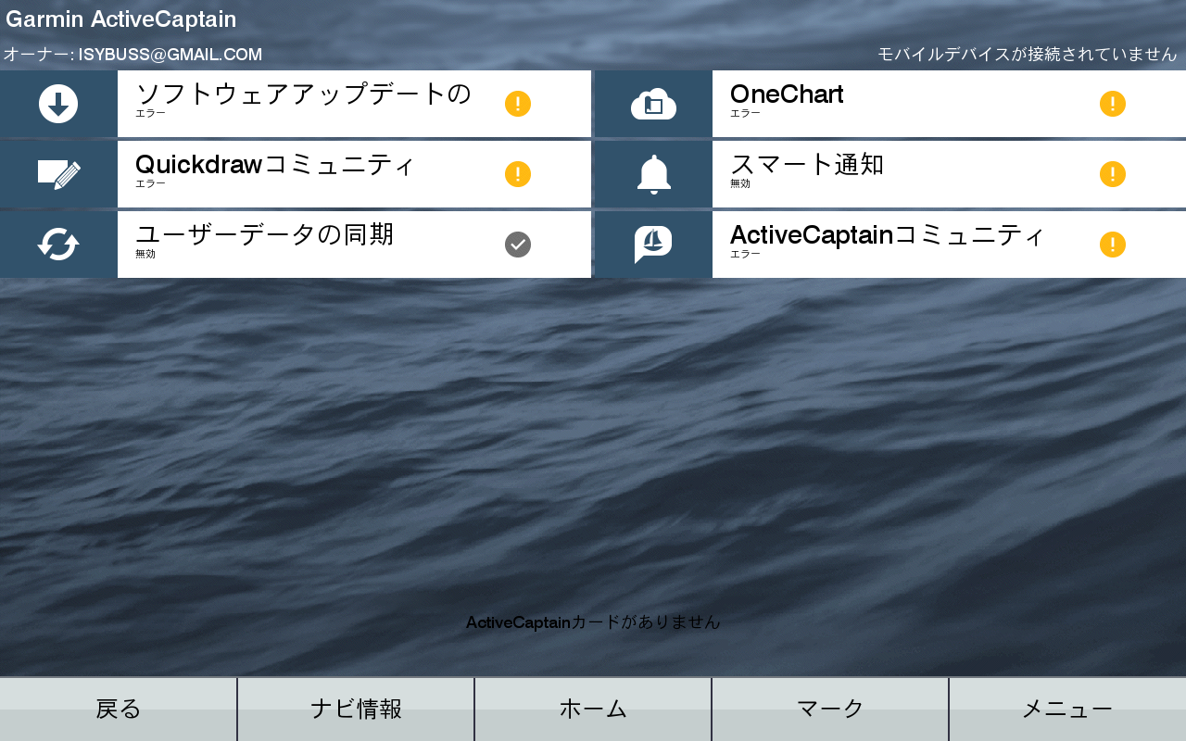Image resolution: width=1186 pixels, height=741 pixels.
Task: Check the OneChart warning status icon
Action: pos(1113,104)
